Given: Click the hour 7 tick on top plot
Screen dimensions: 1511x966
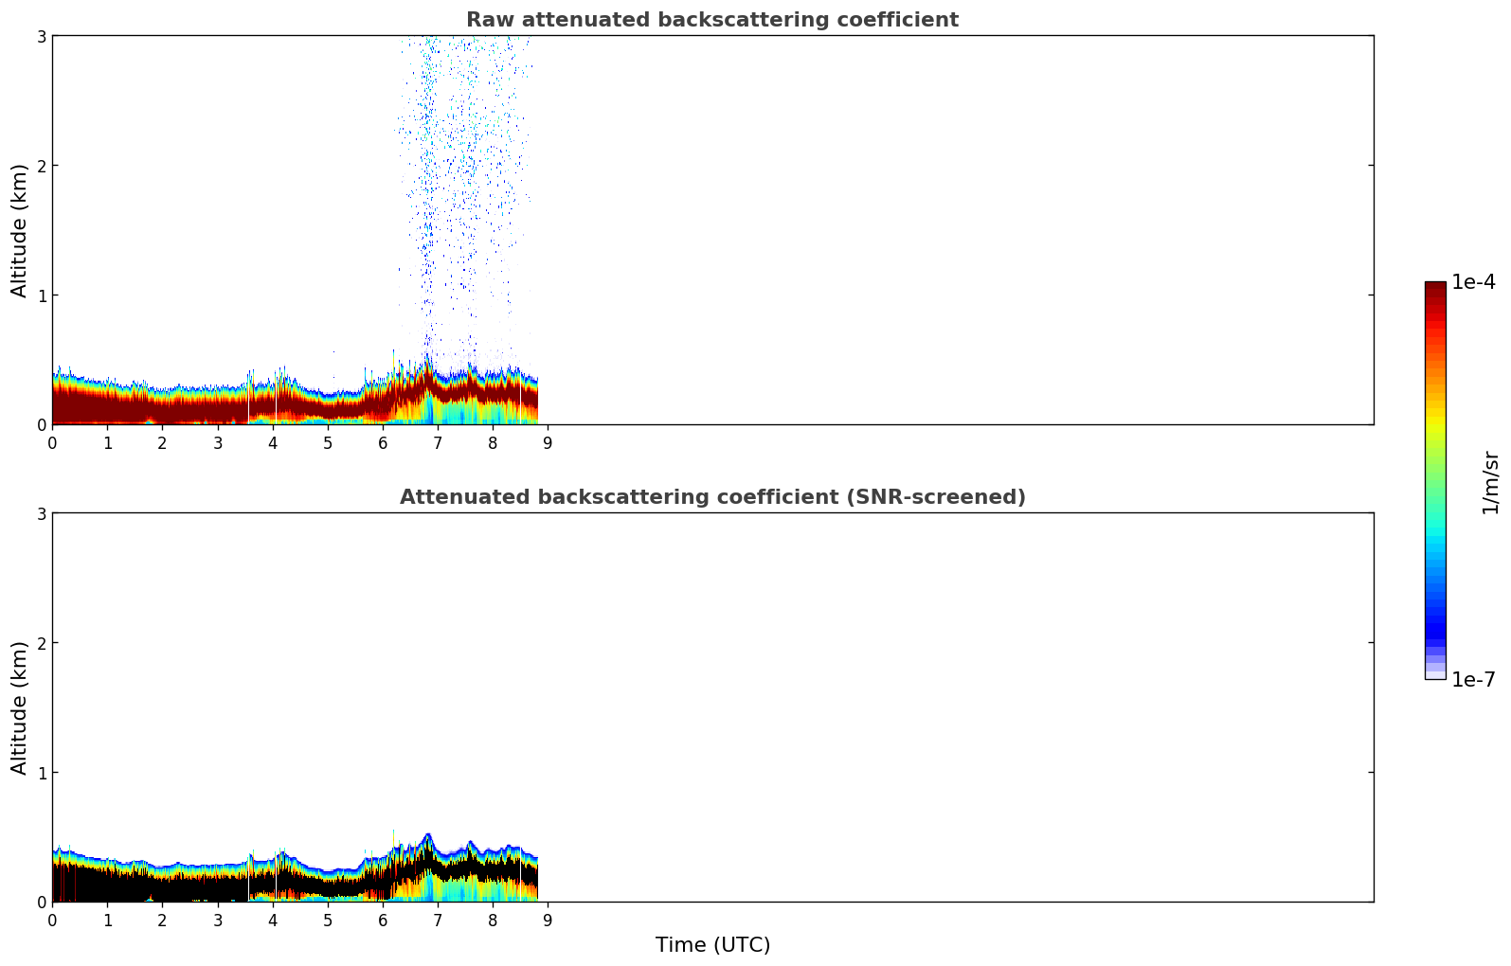Looking at the screenshot, I should [x=438, y=443].
